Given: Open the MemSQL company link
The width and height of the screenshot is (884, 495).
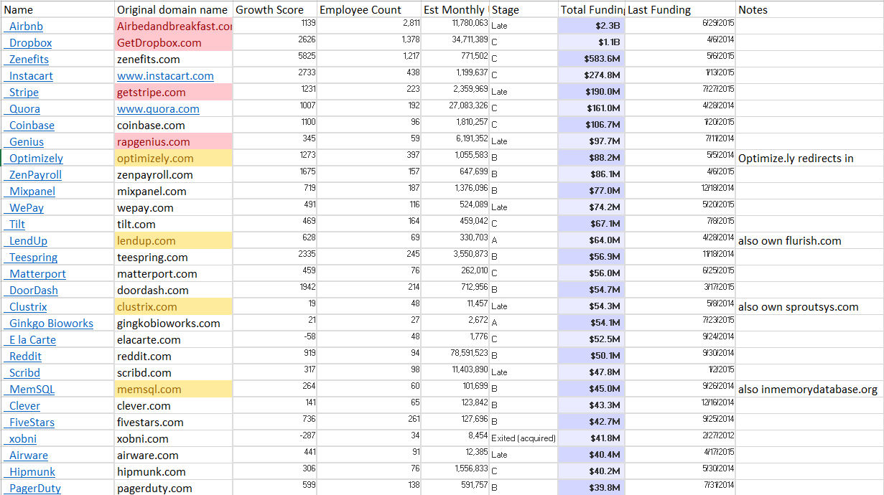Looking at the screenshot, I should (32, 390).
